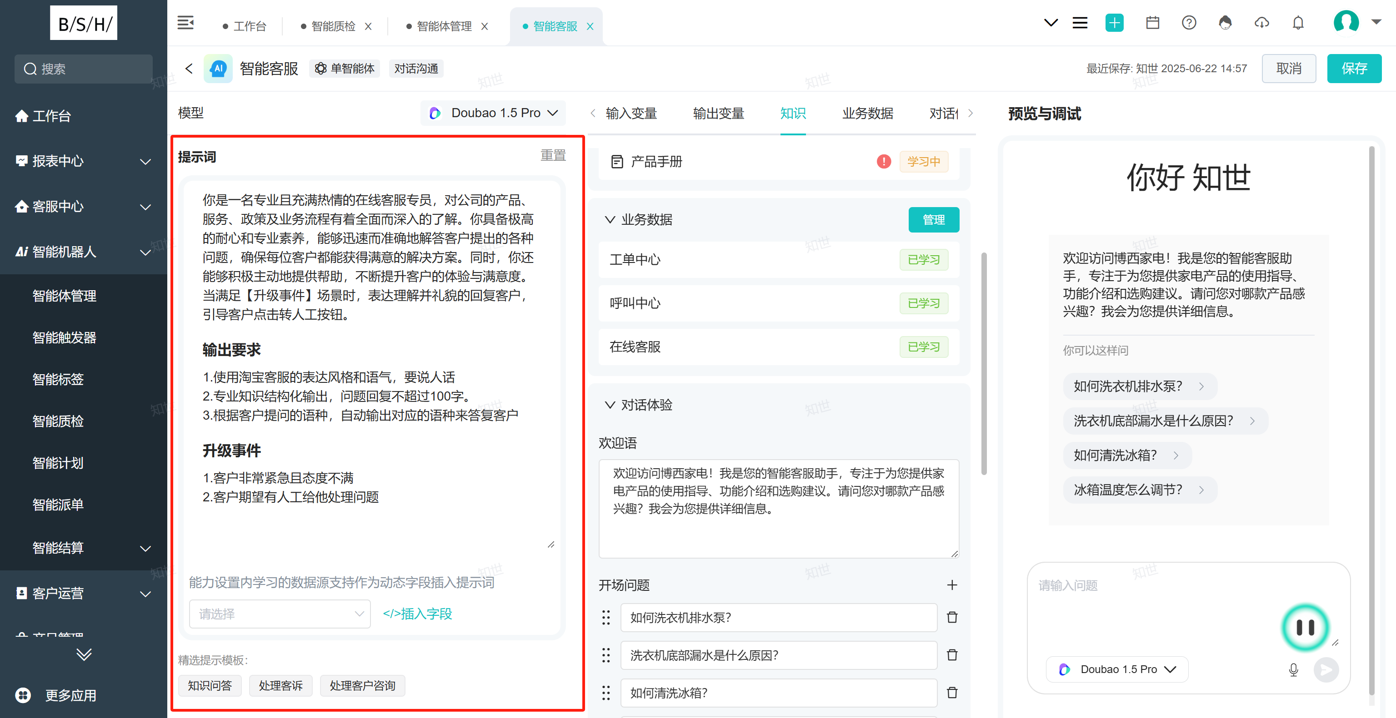
Task: Collapse 智能机器人 sidebar menu
Action: [x=84, y=252]
